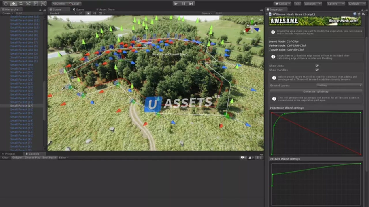Click the Pause button
369x207 pixels.
[184, 4]
